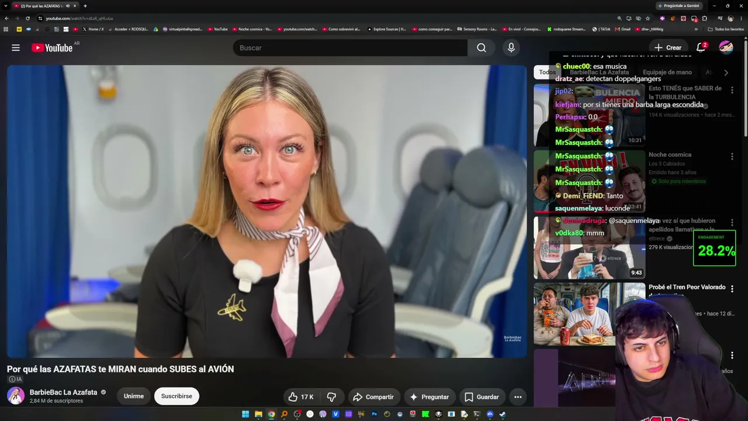The width and height of the screenshot is (748, 421).
Task: Open File Explorer from the taskbar
Action: pos(258,415)
